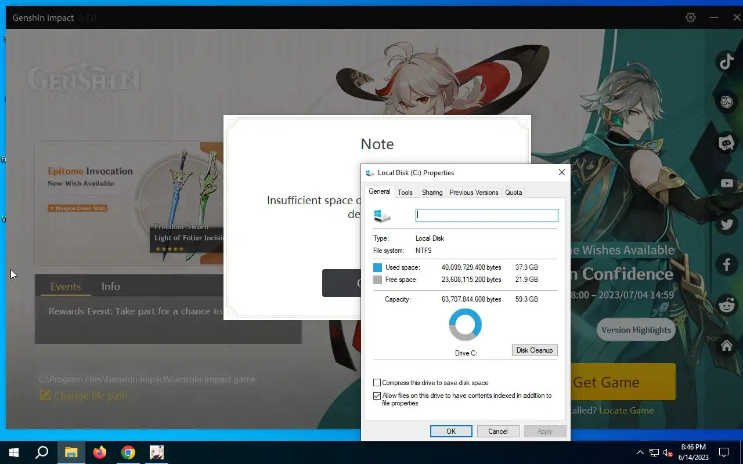Open the Quota tab
This screenshot has height=464, width=743.
514,193
